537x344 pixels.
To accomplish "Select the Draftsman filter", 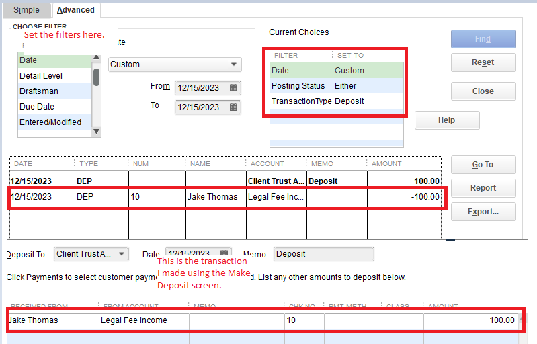I will click(55, 91).
